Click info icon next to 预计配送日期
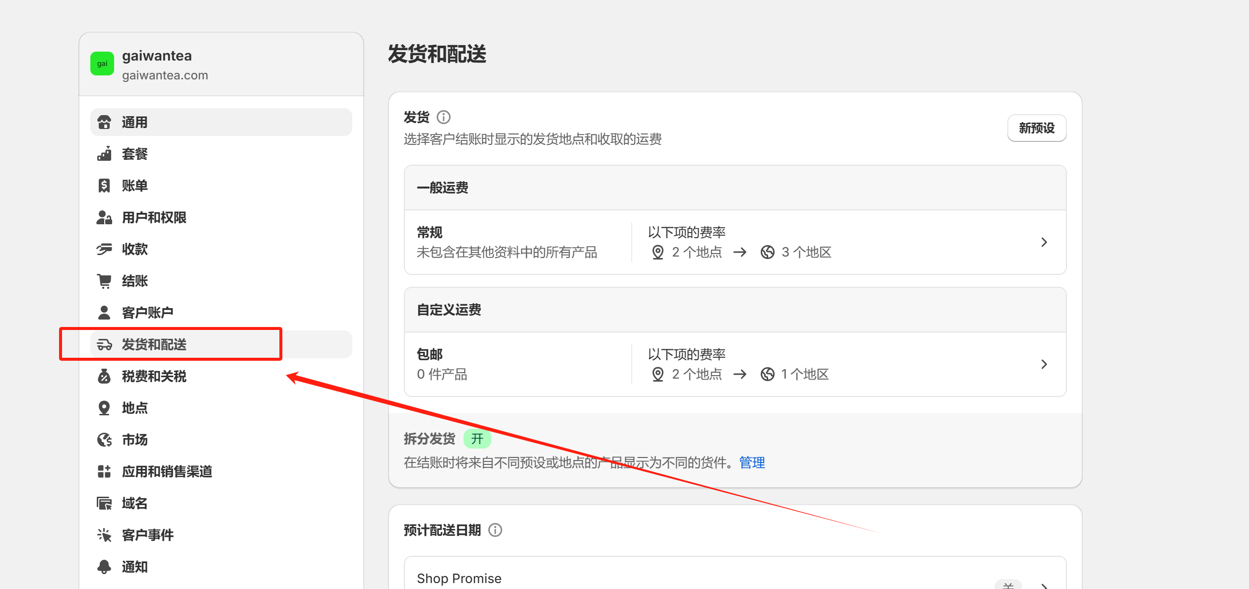Screen dimensions: 1249x589 pos(495,530)
